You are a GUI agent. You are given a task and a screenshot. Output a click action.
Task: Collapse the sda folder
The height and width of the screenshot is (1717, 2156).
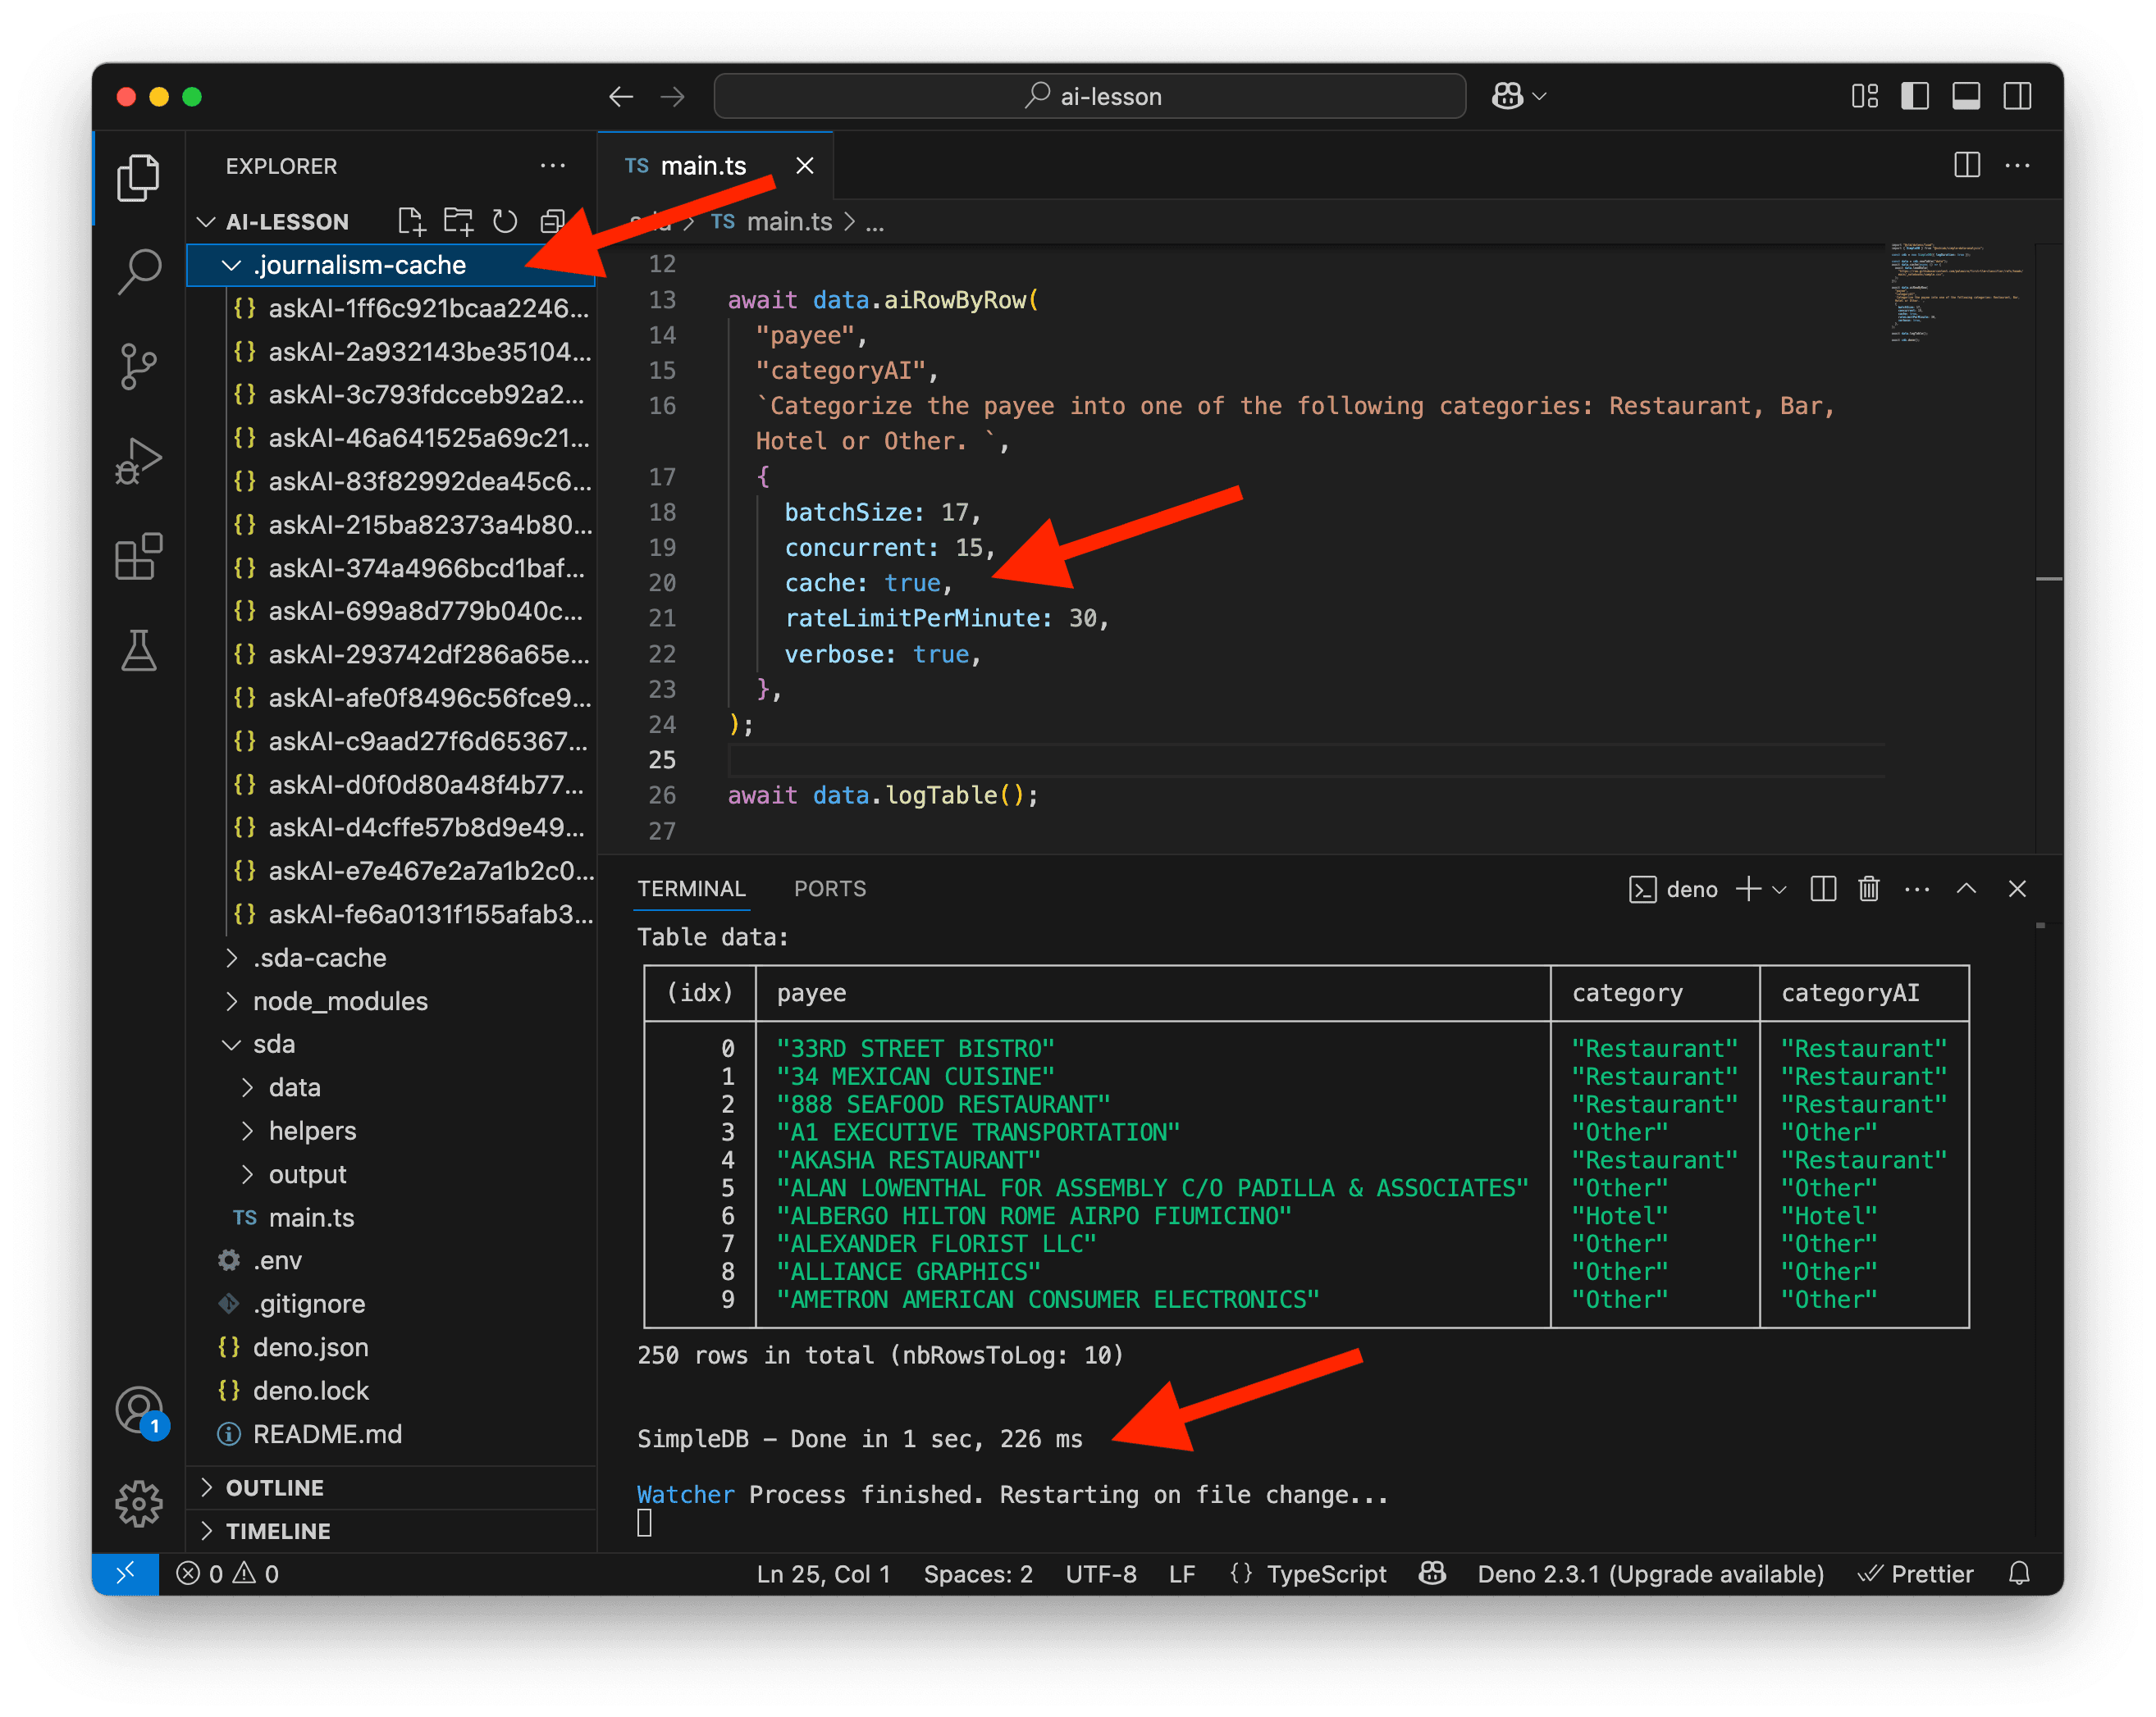(391, 1043)
